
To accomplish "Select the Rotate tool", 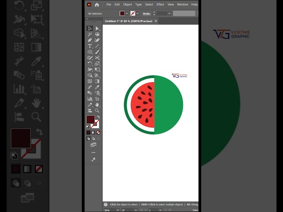I will [90, 64].
